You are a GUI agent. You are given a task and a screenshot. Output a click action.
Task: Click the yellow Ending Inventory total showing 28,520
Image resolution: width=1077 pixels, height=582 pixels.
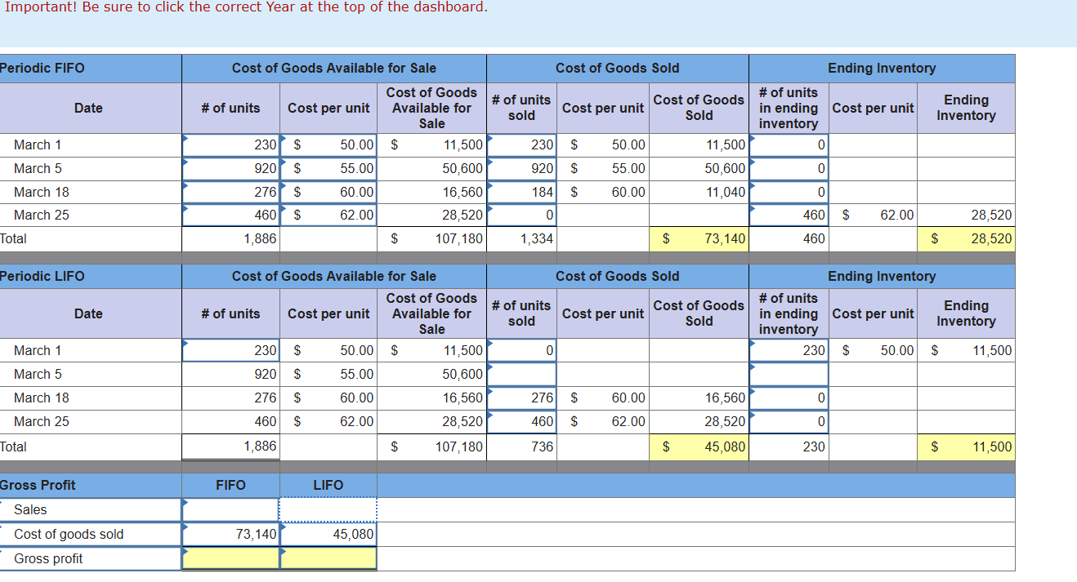click(x=966, y=238)
